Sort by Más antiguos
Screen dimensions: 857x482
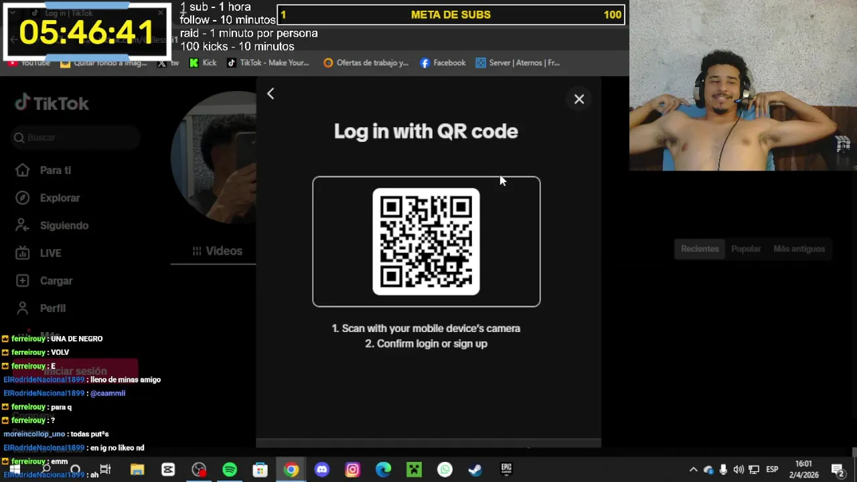pyautogui.click(x=799, y=249)
